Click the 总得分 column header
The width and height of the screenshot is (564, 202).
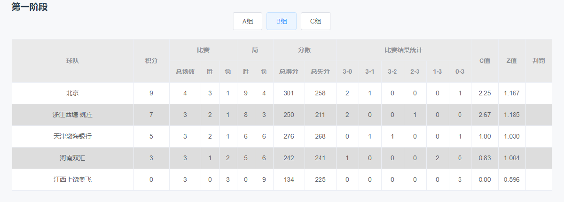click(x=289, y=72)
